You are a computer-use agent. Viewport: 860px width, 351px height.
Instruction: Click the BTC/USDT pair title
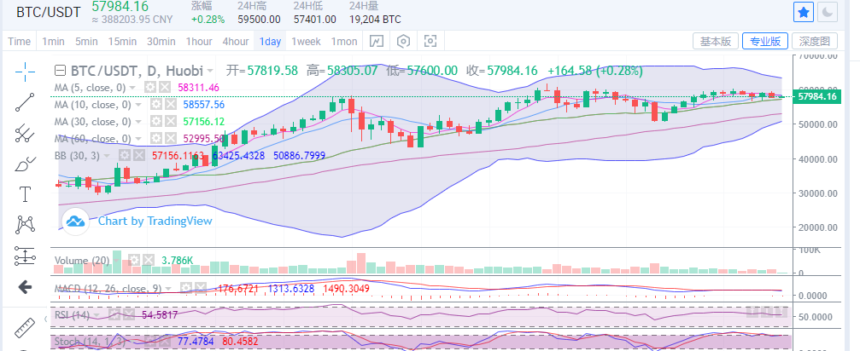pos(49,13)
